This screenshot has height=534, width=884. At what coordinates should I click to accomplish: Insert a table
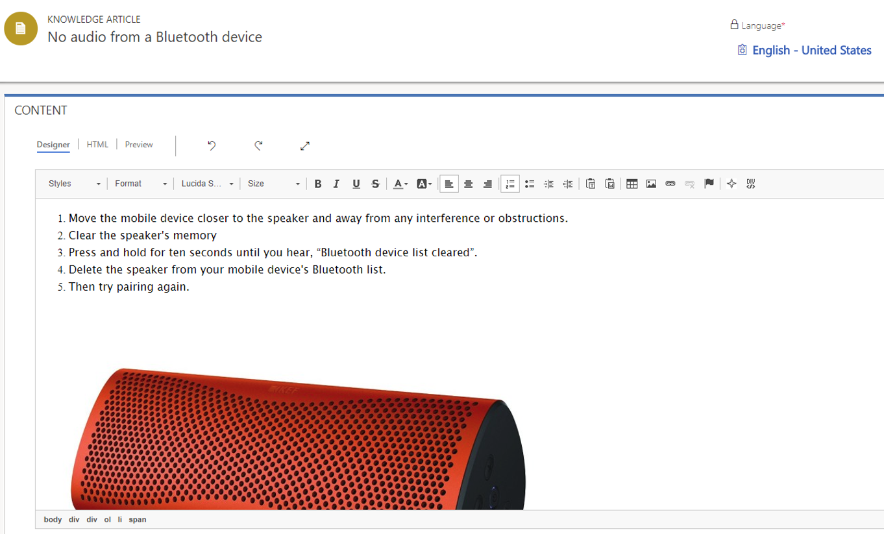(632, 184)
